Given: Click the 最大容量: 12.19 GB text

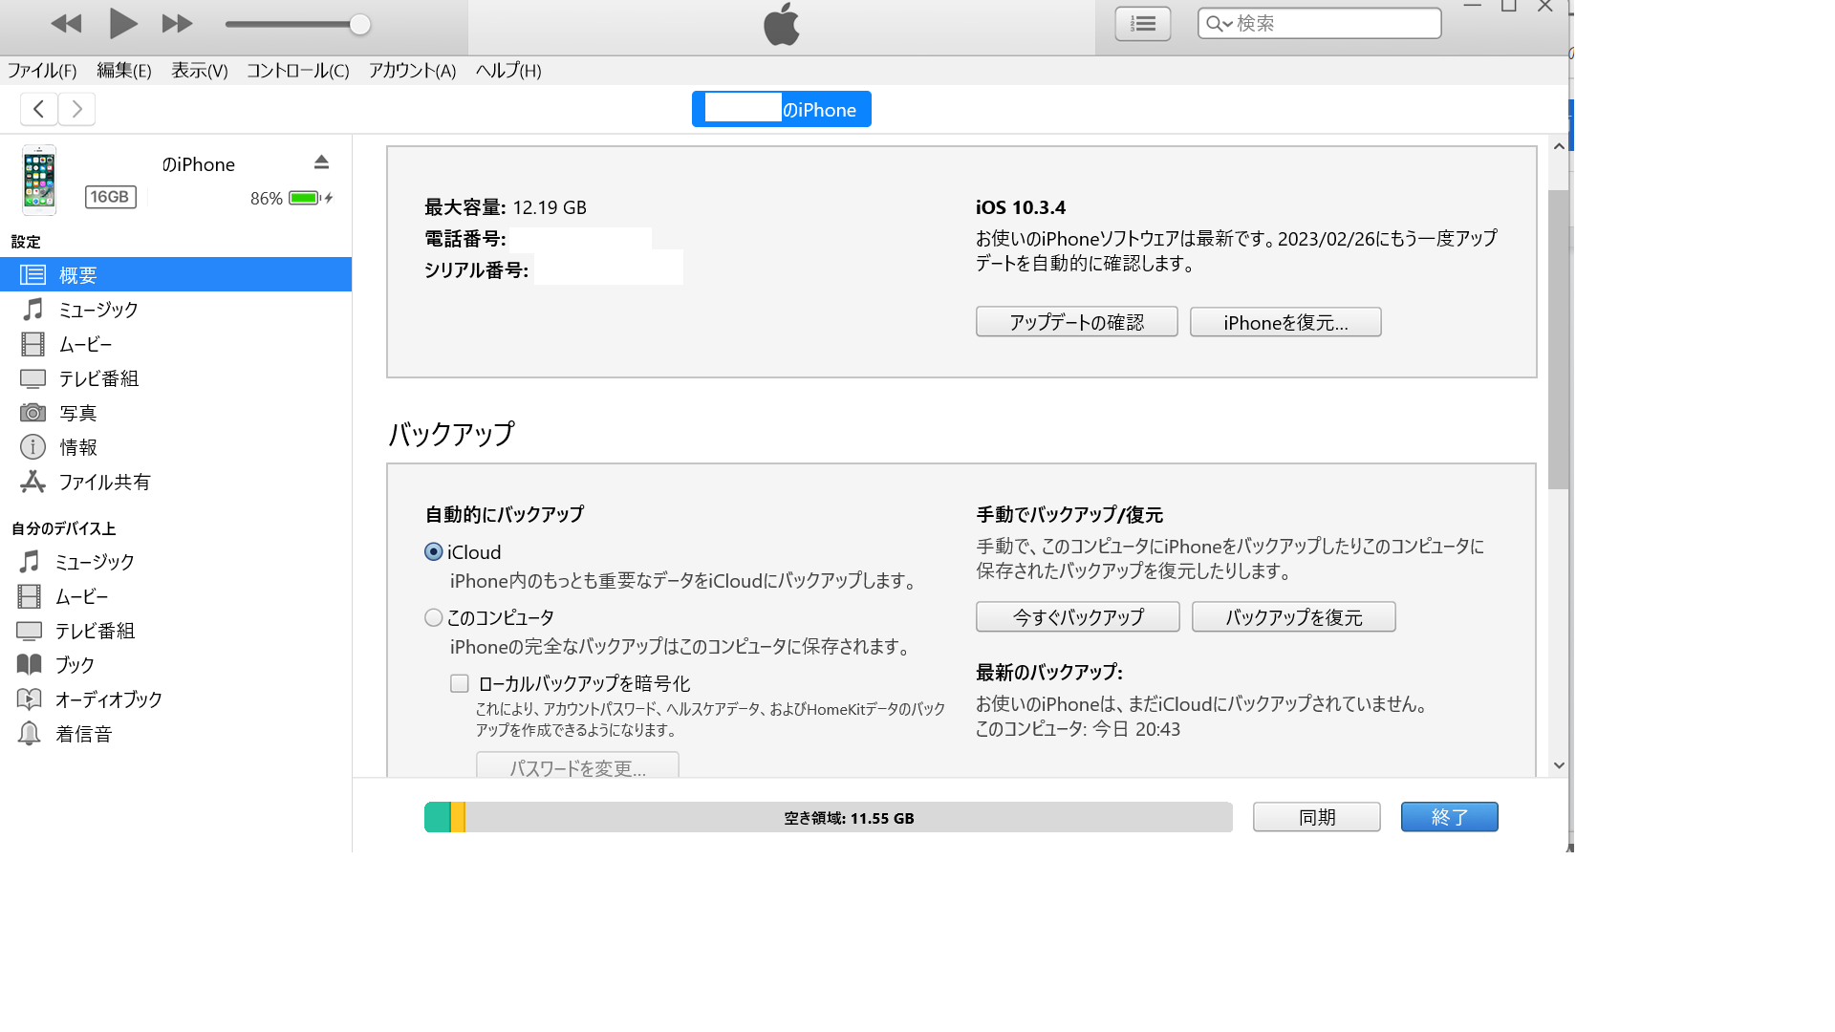Looking at the screenshot, I should pos(505,207).
